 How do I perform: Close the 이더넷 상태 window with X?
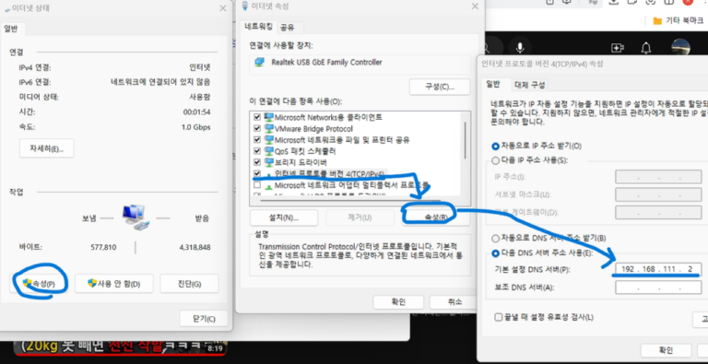coord(222,8)
